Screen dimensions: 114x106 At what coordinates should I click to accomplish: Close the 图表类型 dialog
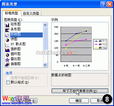[110, 4]
